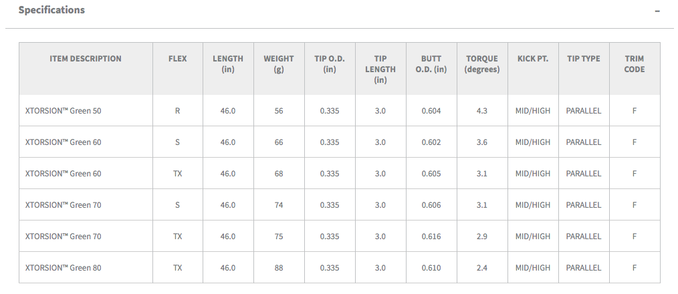The image size is (678, 294).
Task: Click the 0.604 butt diameter cell
Action: (431, 111)
